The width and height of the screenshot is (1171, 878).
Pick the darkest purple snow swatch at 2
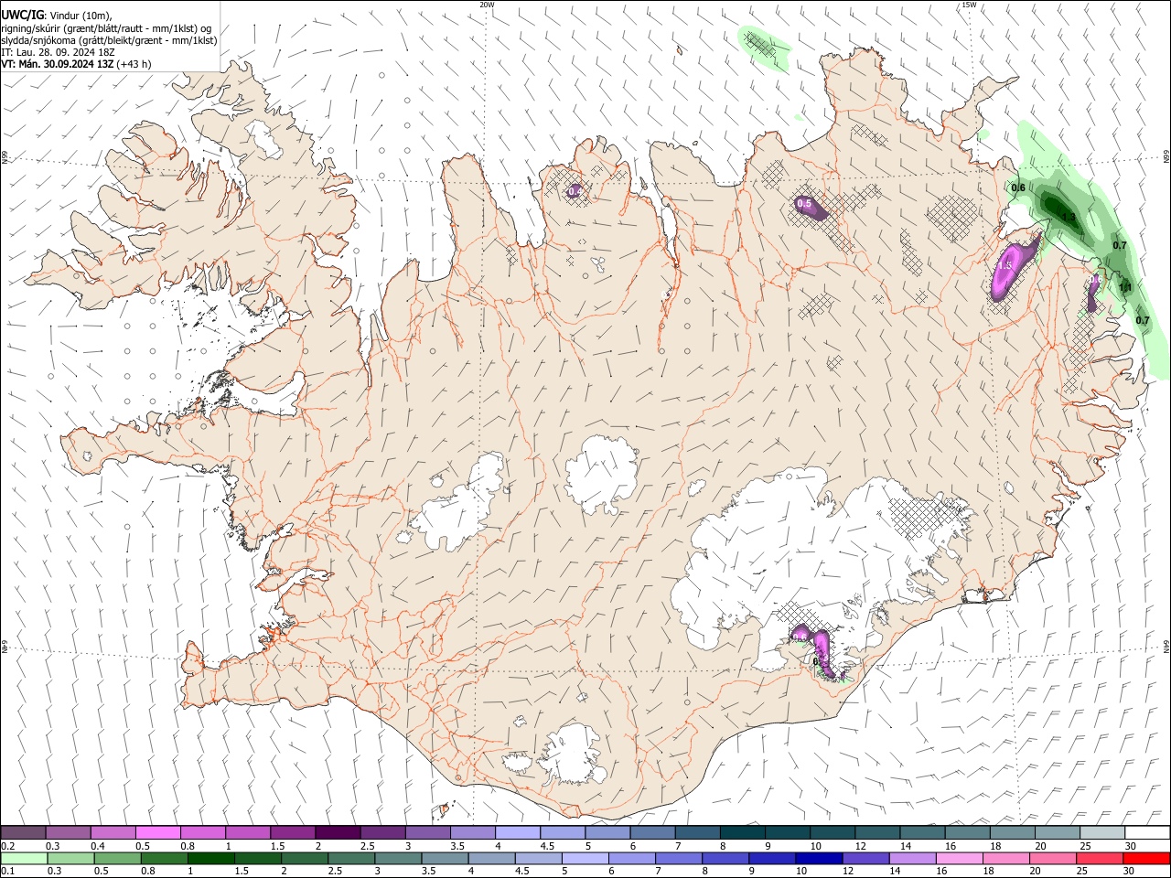[338, 832]
